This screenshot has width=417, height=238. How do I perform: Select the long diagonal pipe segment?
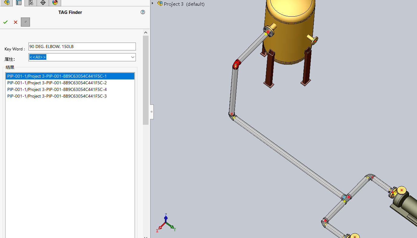point(289,157)
